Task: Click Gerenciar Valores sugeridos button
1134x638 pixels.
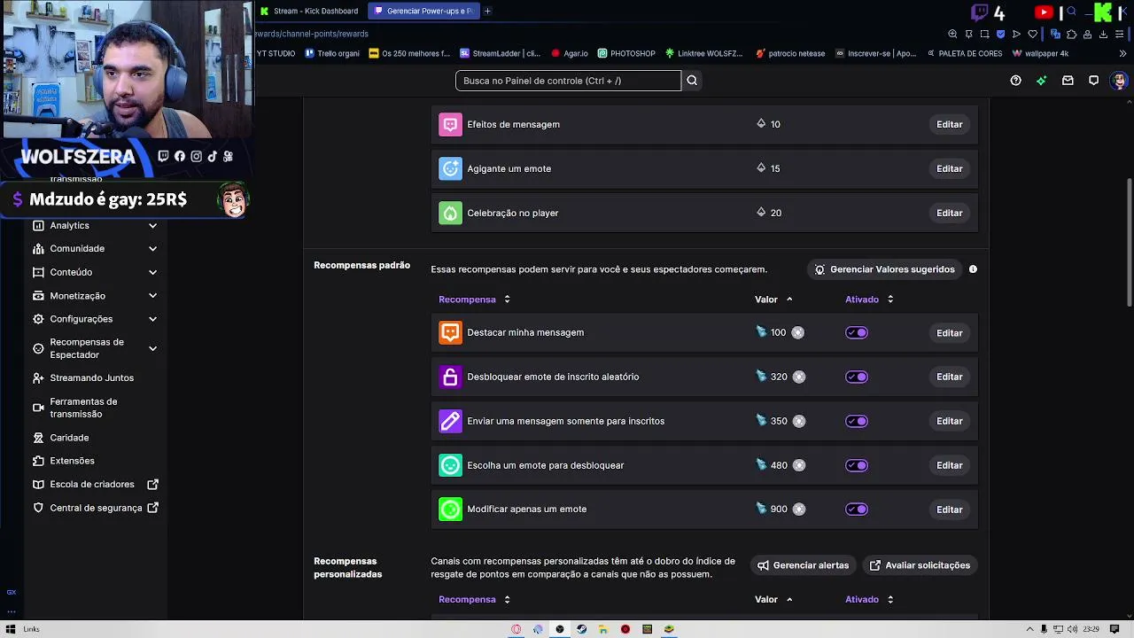Action: pyautogui.click(x=884, y=269)
